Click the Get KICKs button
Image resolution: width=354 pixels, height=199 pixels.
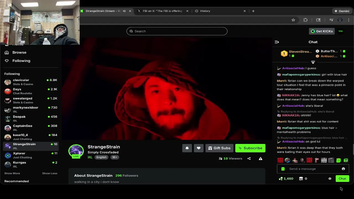(x=322, y=31)
